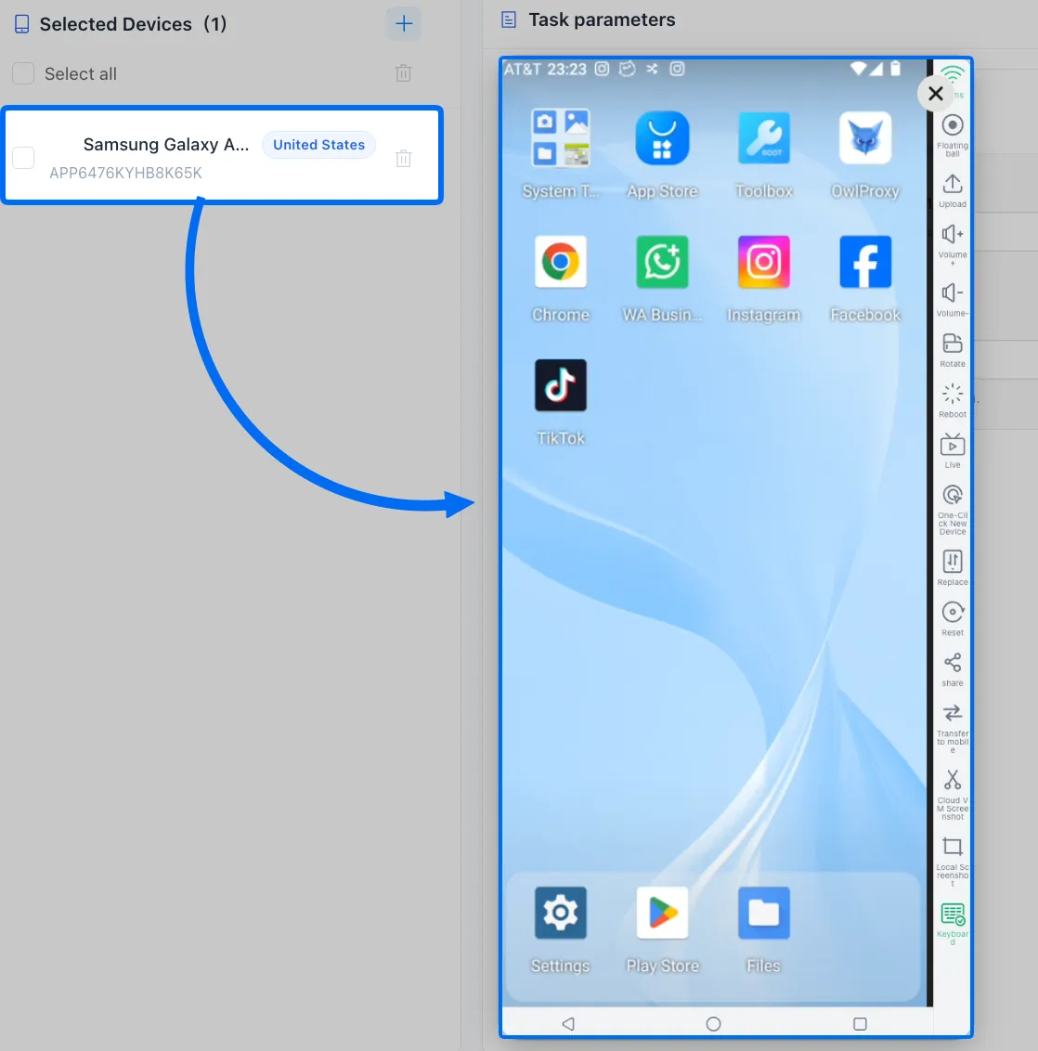Click the AT&T 23:23 status text

[x=545, y=69]
